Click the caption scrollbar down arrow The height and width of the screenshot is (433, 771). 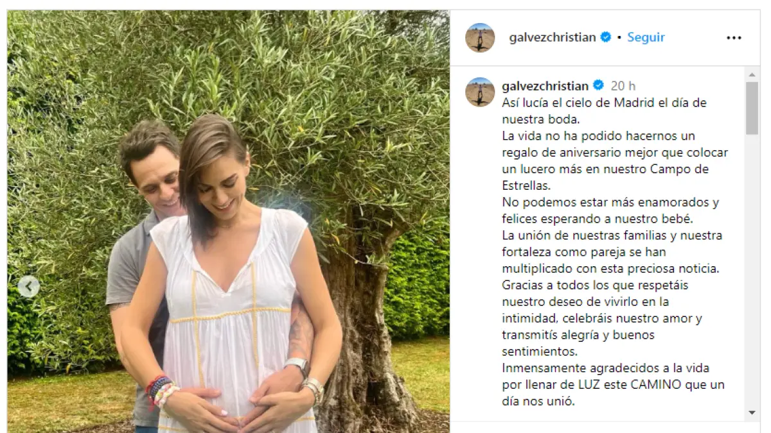(752, 412)
